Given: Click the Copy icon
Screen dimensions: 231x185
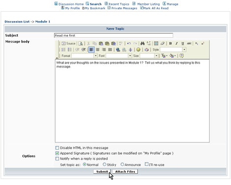Looking at the screenshot, I should (x=95, y=44).
